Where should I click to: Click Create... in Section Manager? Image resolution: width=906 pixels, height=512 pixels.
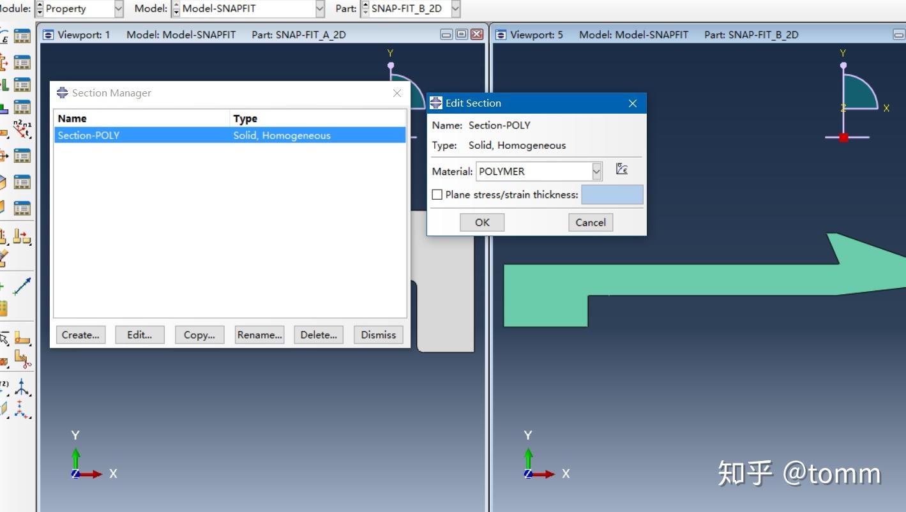point(80,335)
